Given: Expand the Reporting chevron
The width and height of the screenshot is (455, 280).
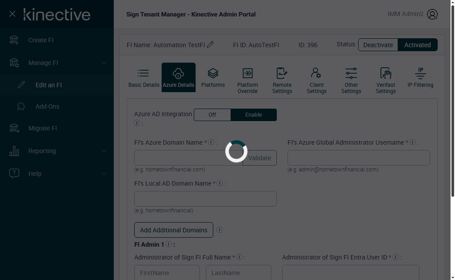Looking at the screenshot, I should point(104,151).
